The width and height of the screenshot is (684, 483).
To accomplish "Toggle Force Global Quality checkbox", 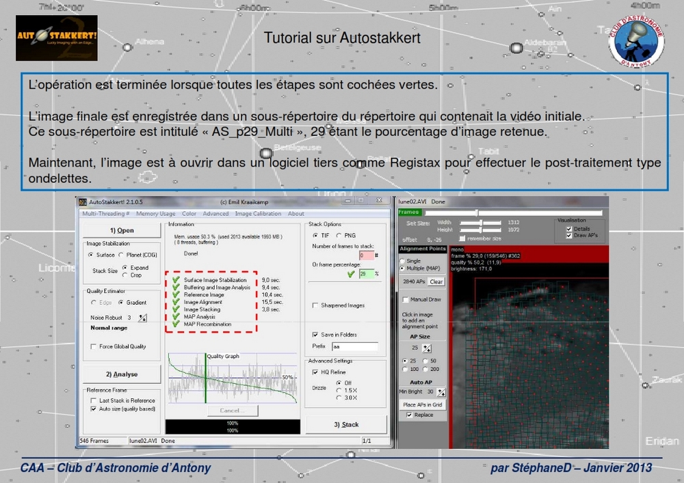I will pos(93,346).
